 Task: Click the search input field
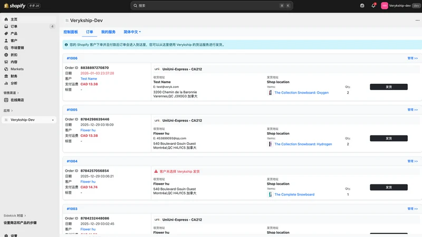(x=212, y=6)
